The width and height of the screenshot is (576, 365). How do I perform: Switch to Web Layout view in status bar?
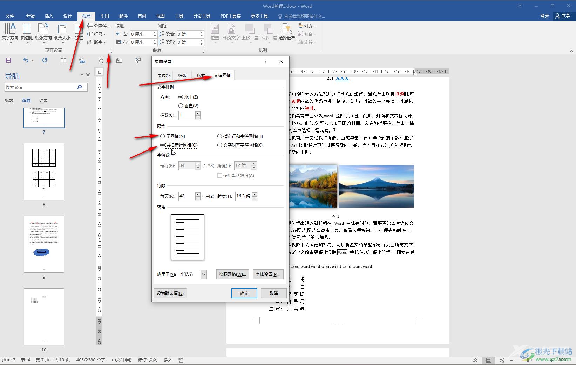502,360
